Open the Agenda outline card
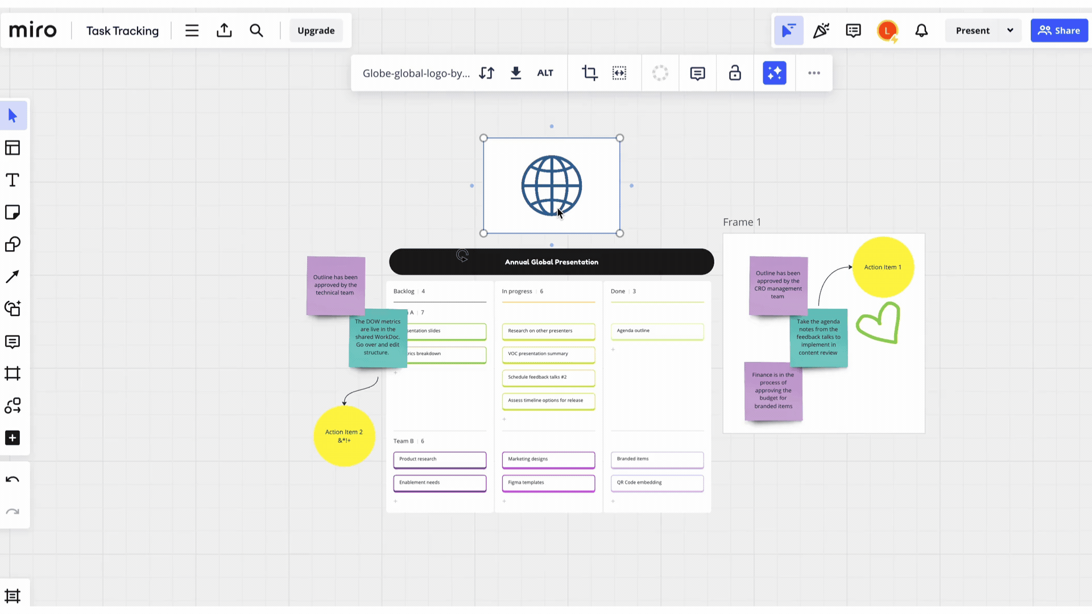The width and height of the screenshot is (1092, 614). 657,331
